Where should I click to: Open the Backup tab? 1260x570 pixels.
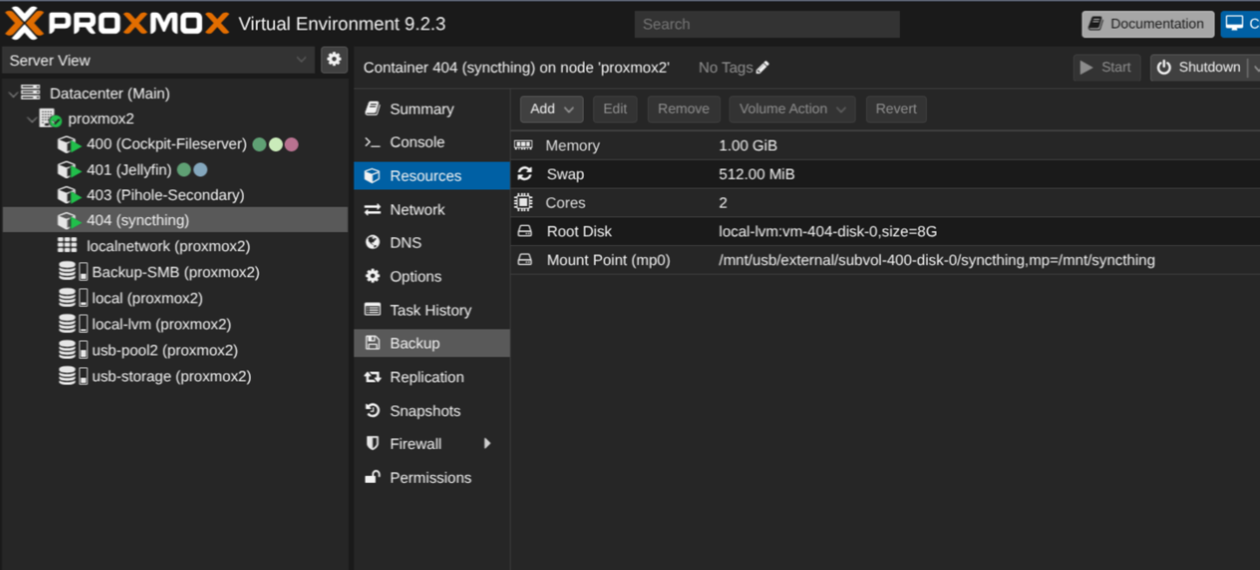431,343
